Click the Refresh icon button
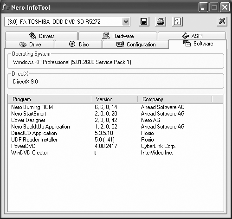 tap(177, 21)
